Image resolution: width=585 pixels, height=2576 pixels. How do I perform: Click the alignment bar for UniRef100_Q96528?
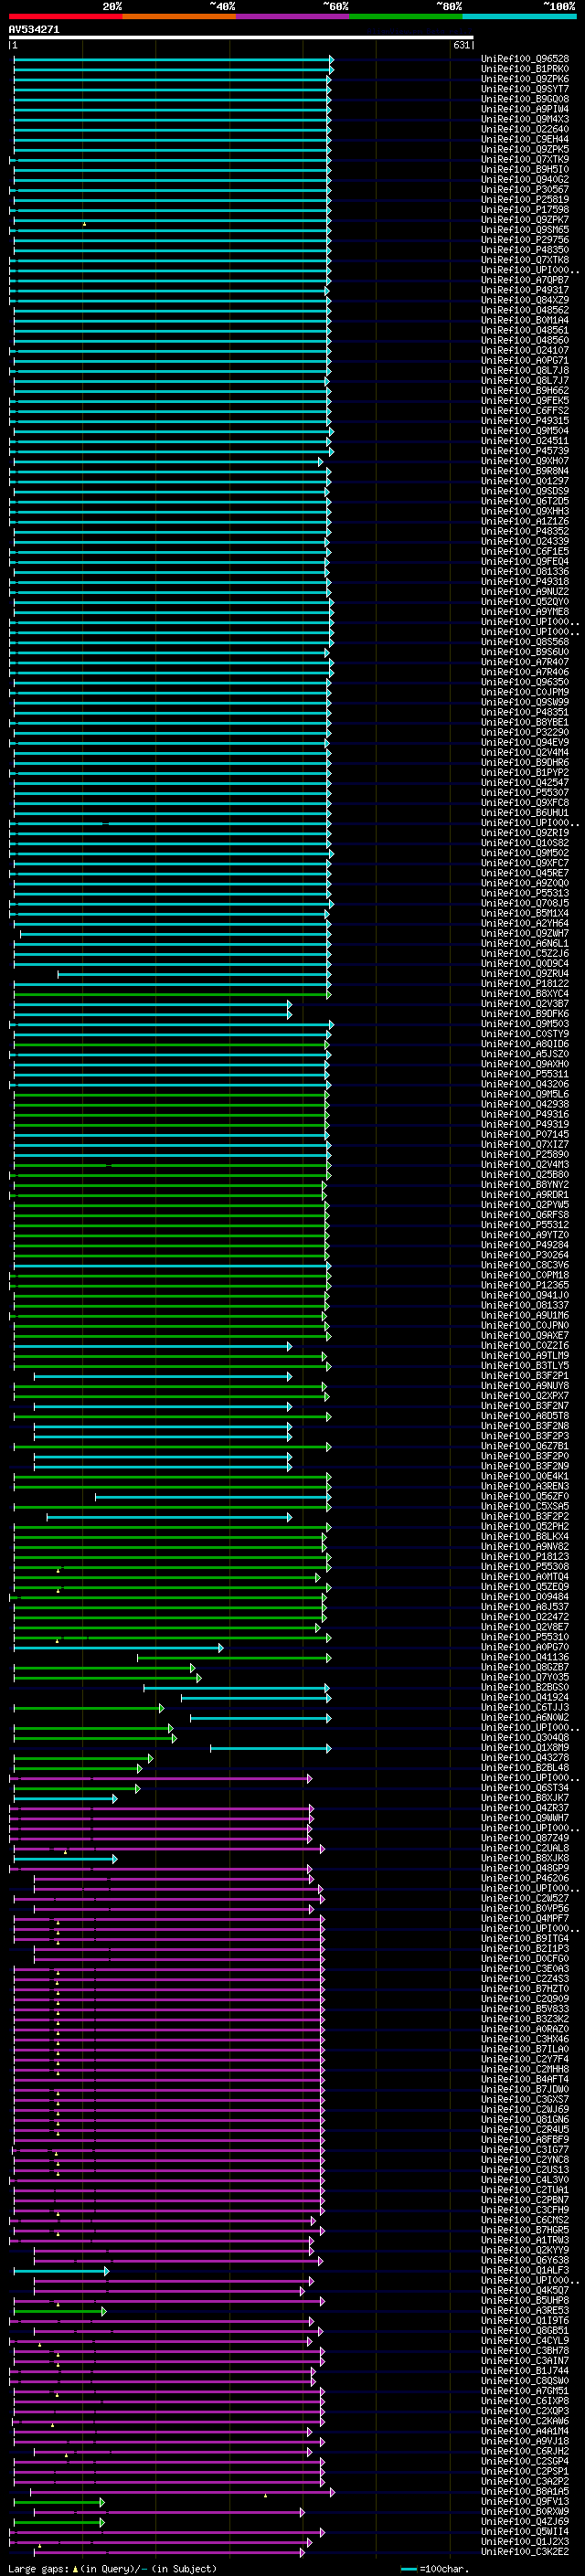tap(173, 60)
